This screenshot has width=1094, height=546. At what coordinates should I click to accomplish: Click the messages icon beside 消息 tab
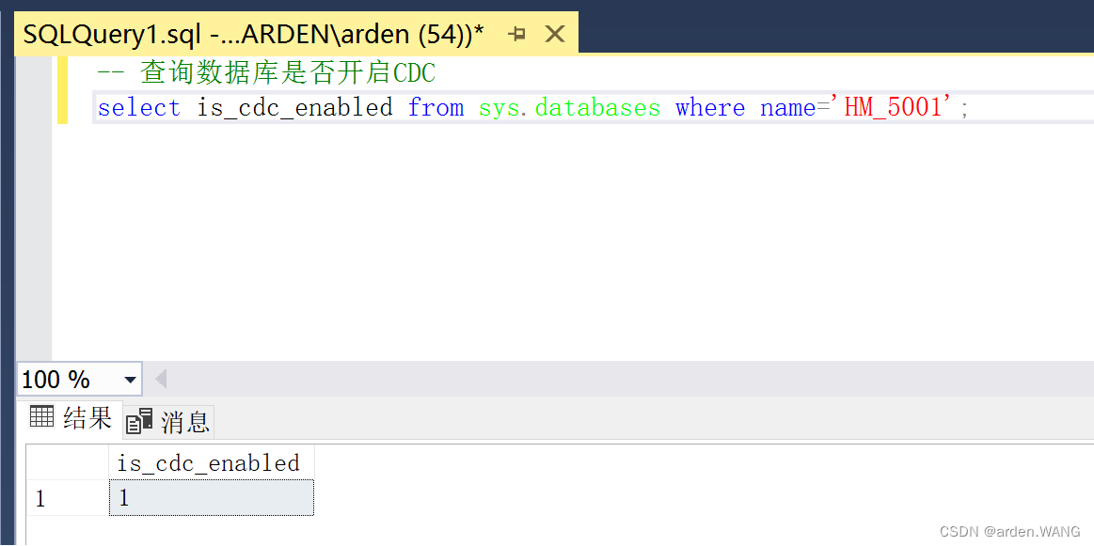click(x=137, y=421)
